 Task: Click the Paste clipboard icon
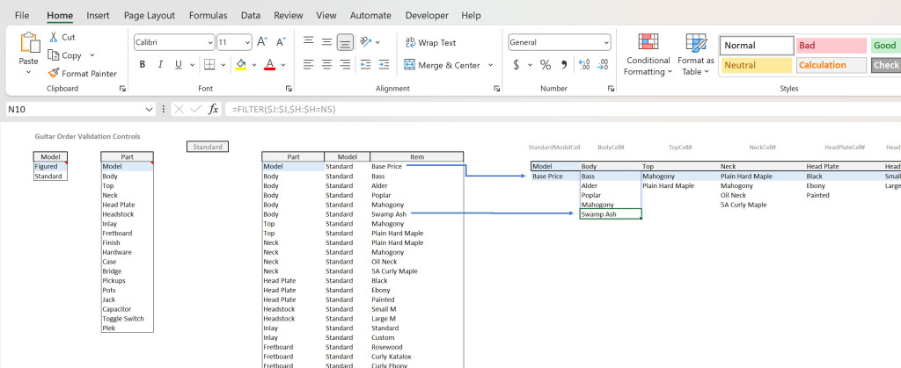click(x=29, y=43)
